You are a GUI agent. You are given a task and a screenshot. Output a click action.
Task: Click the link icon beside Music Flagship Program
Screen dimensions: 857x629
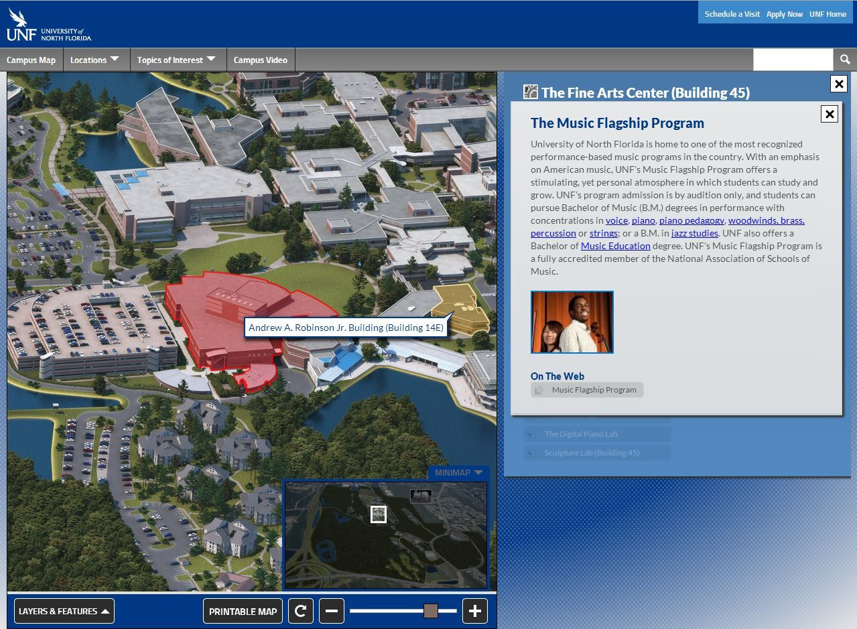tap(539, 390)
